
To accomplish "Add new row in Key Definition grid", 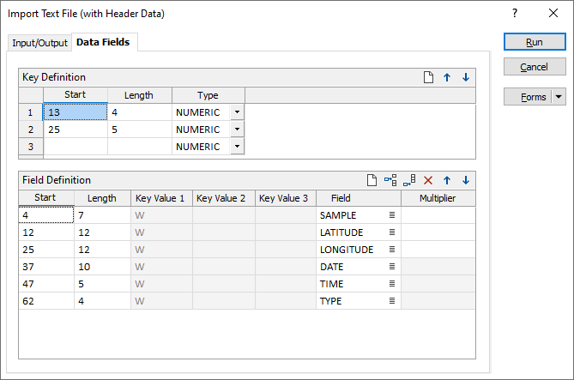I will [x=428, y=77].
